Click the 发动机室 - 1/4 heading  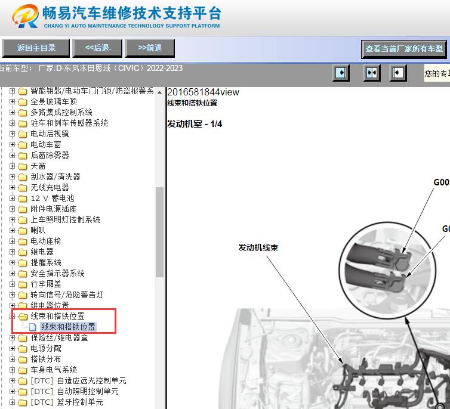(195, 124)
